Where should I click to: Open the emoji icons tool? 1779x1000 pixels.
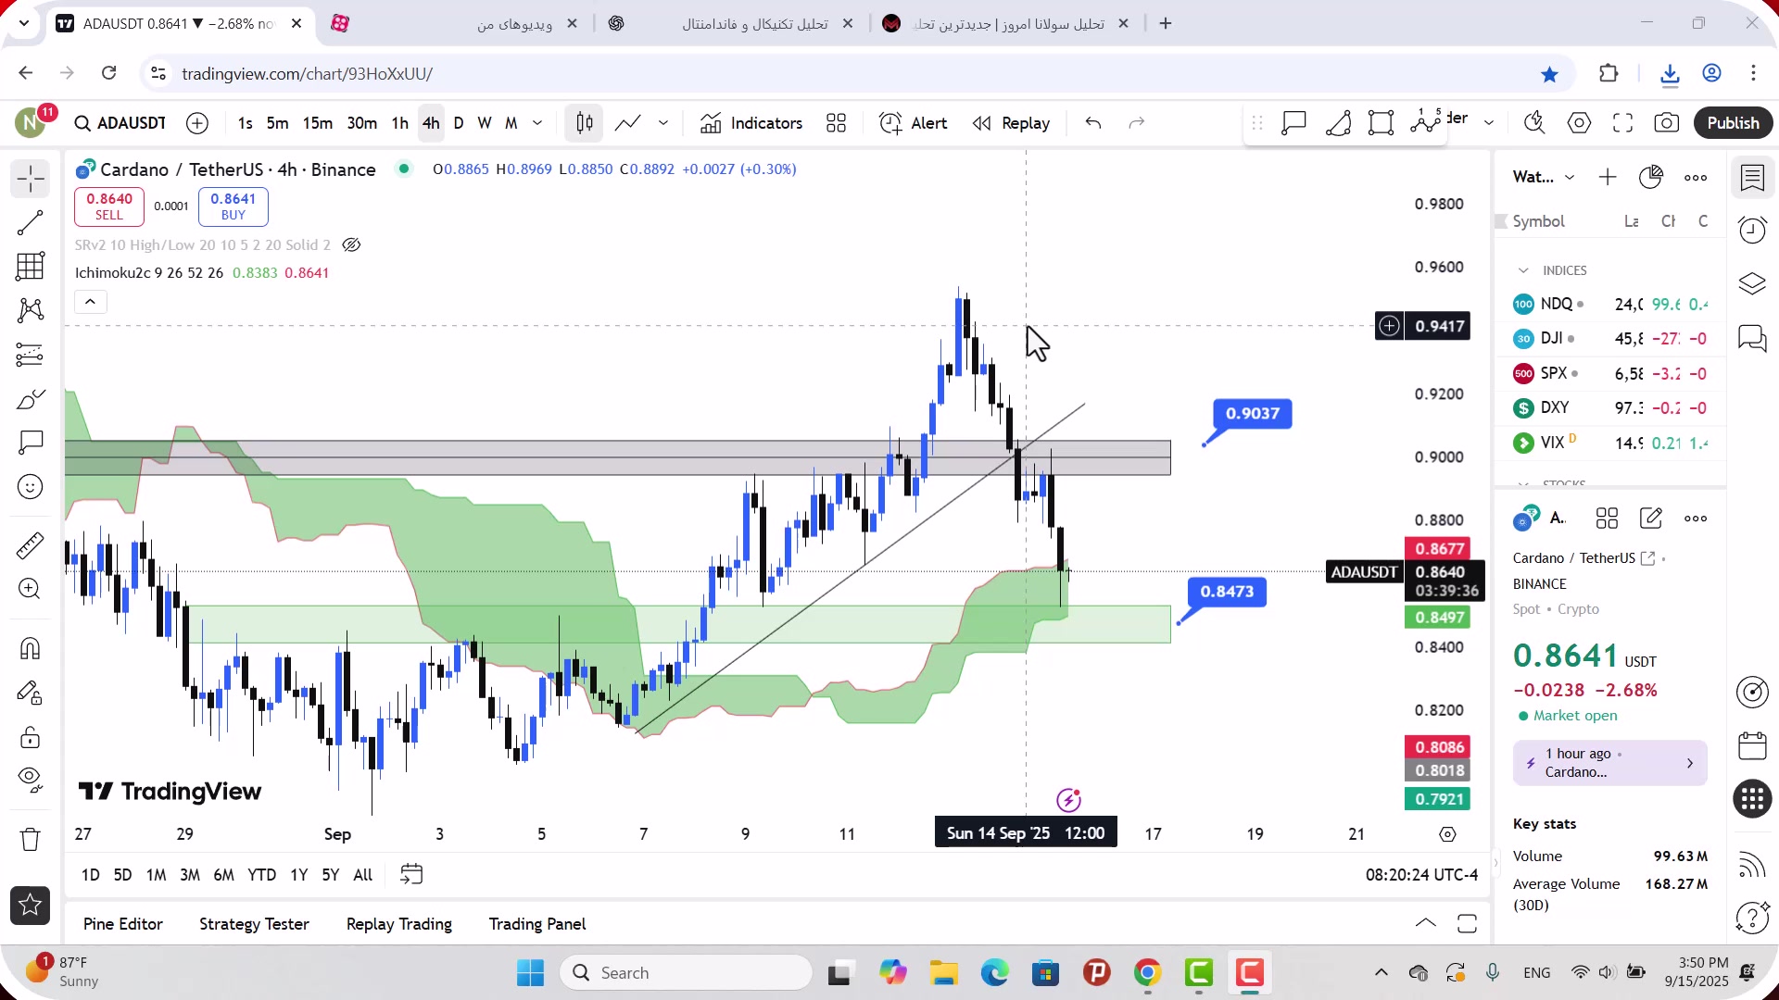pos(31,487)
